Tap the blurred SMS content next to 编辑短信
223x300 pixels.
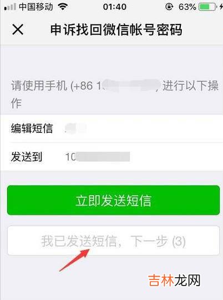pos(76,128)
